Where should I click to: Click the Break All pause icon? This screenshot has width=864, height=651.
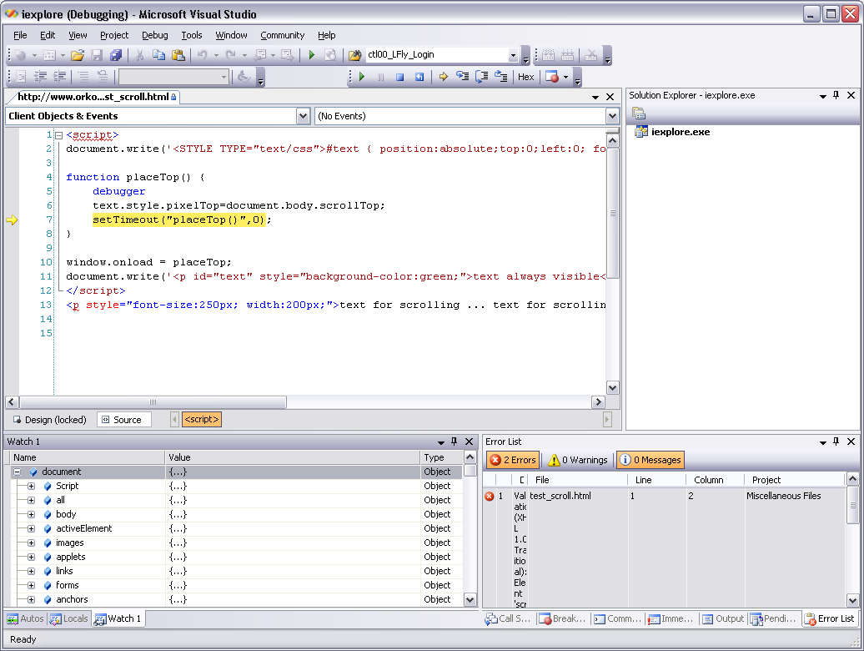(x=381, y=77)
